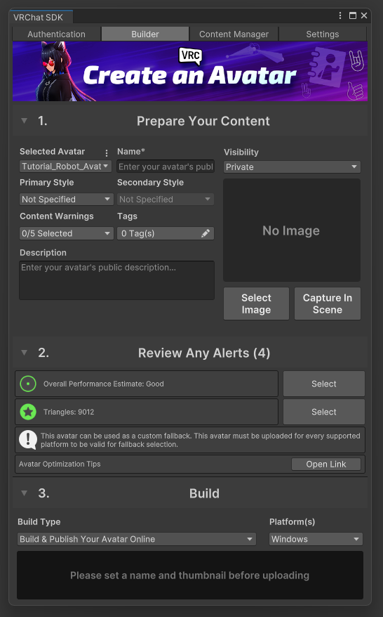
Task: Click the Select Image button
Action: (x=256, y=304)
